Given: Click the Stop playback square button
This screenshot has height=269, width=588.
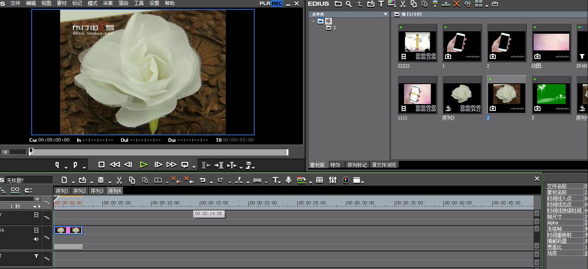Looking at the screenshot, I should point(102,165).
